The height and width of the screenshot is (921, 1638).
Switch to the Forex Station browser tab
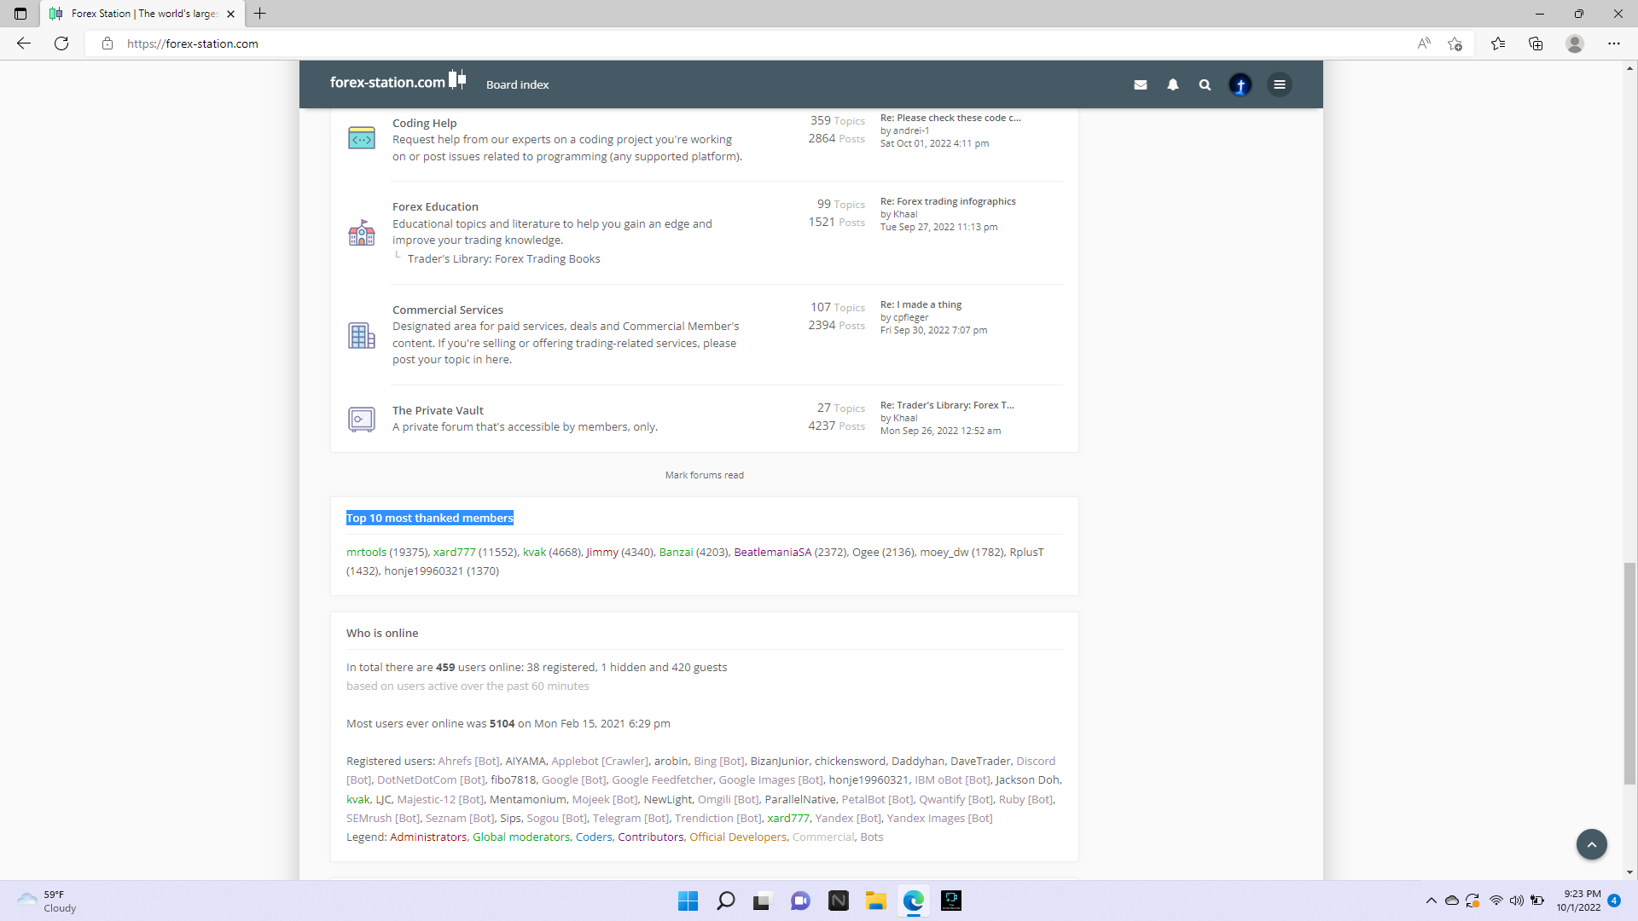tap(142, 14)
